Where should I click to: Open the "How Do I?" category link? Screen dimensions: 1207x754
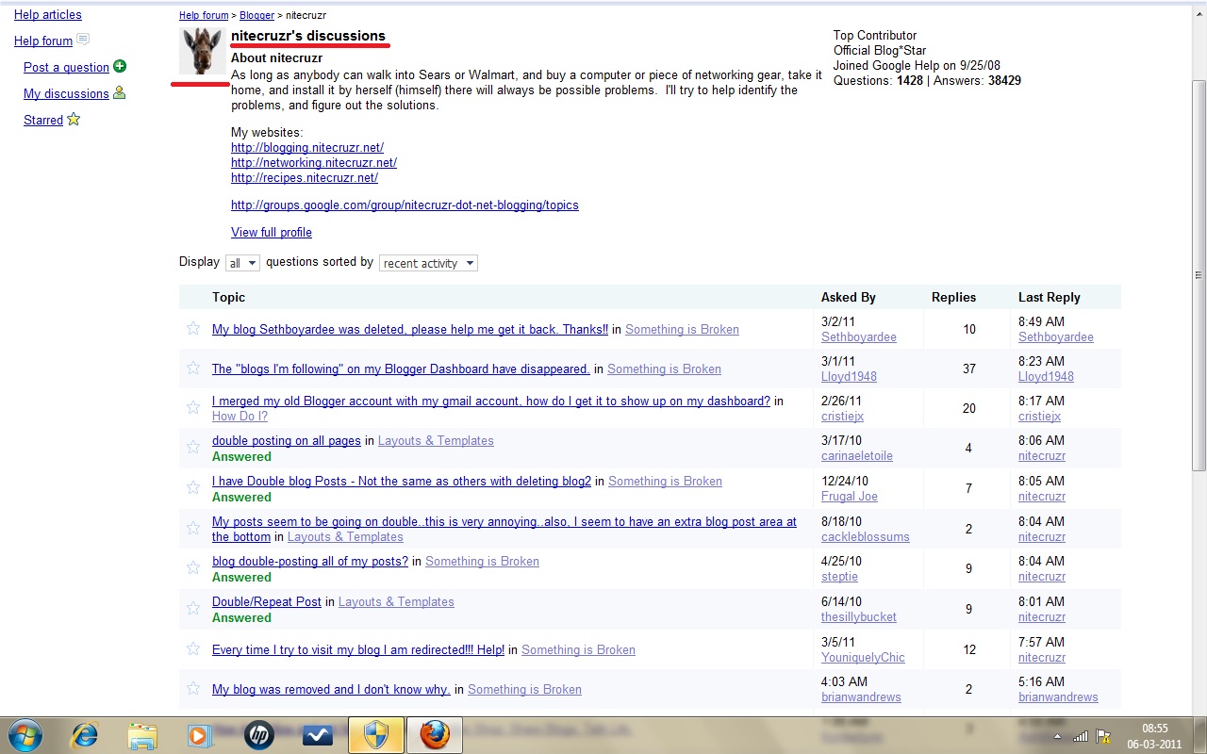240,416
